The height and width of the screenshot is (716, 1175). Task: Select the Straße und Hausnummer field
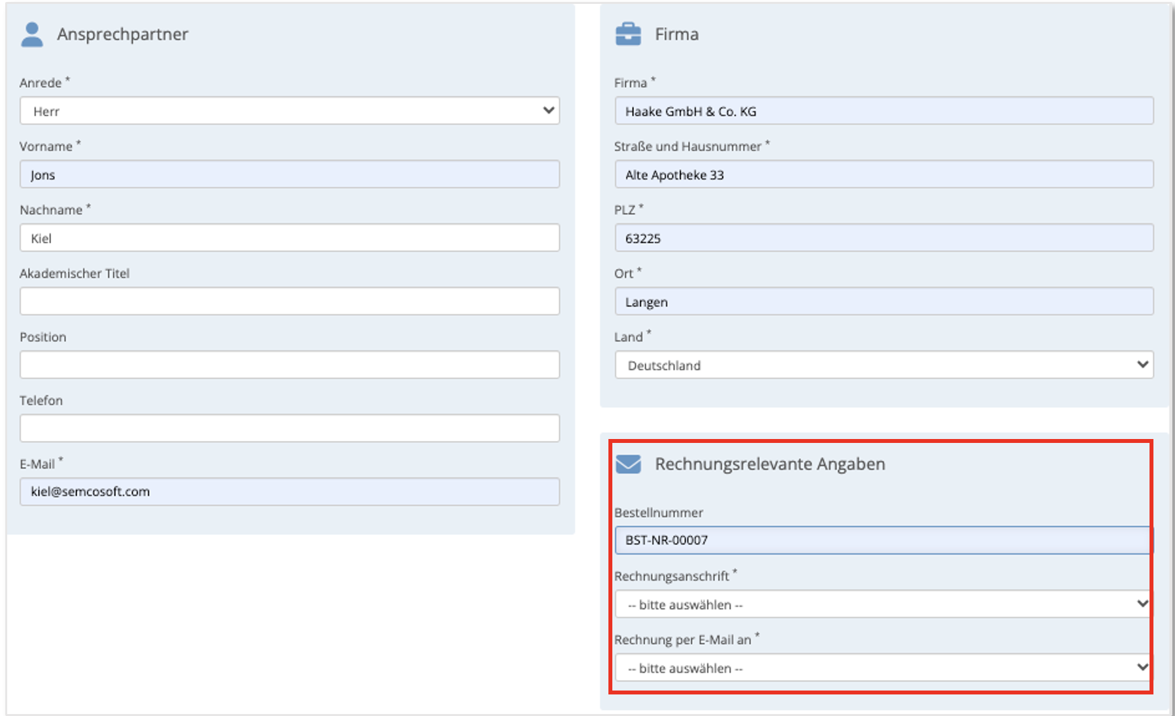tap(884, 174)
